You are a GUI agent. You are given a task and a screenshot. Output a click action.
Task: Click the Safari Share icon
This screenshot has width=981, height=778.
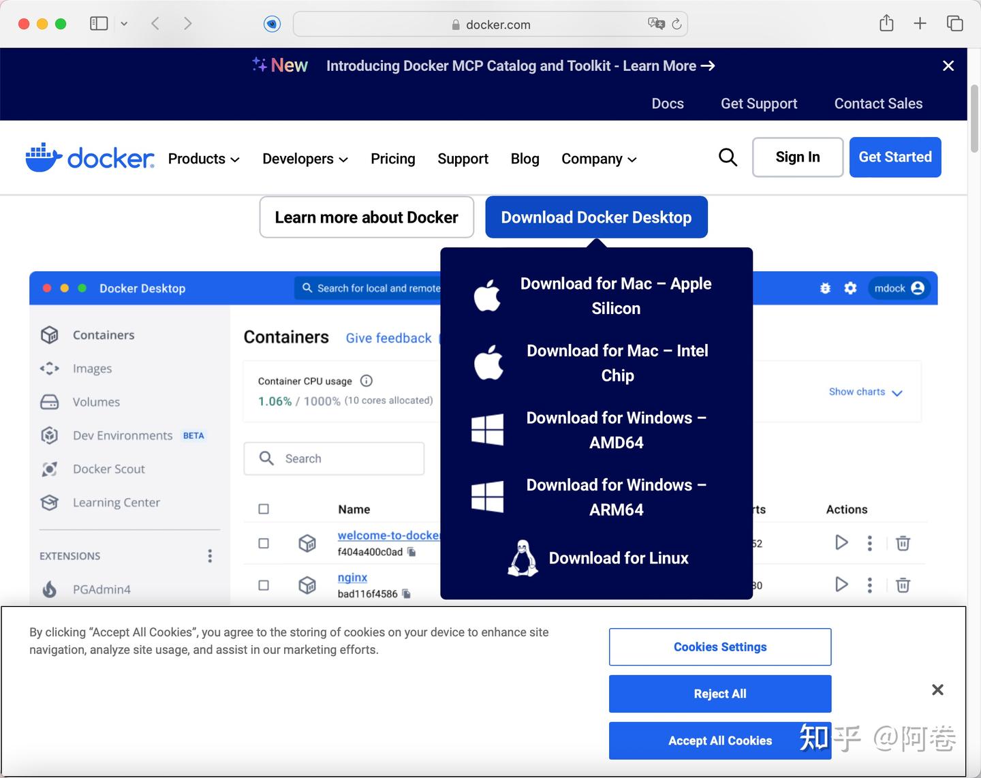point(886,23)
